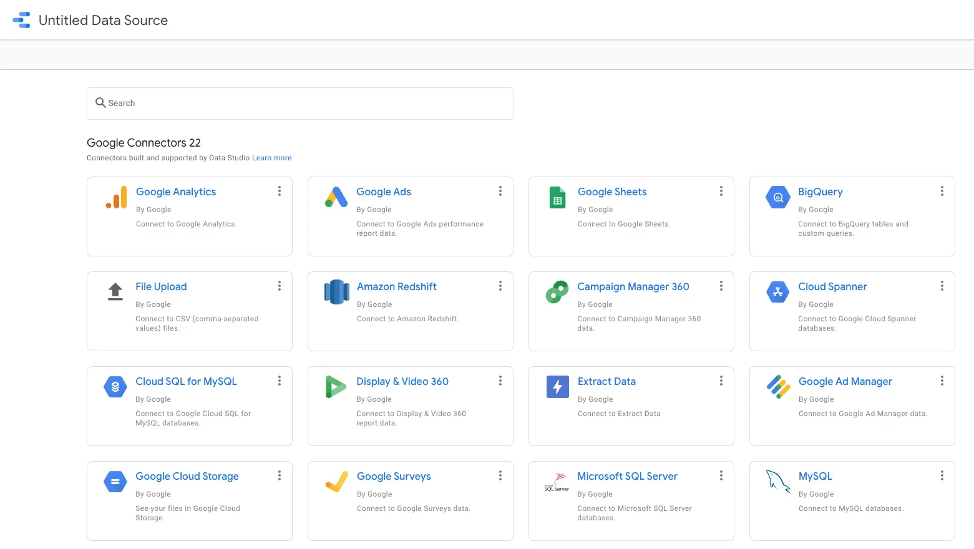Open more options for Campaign Manager 360

tap(721, 286)
